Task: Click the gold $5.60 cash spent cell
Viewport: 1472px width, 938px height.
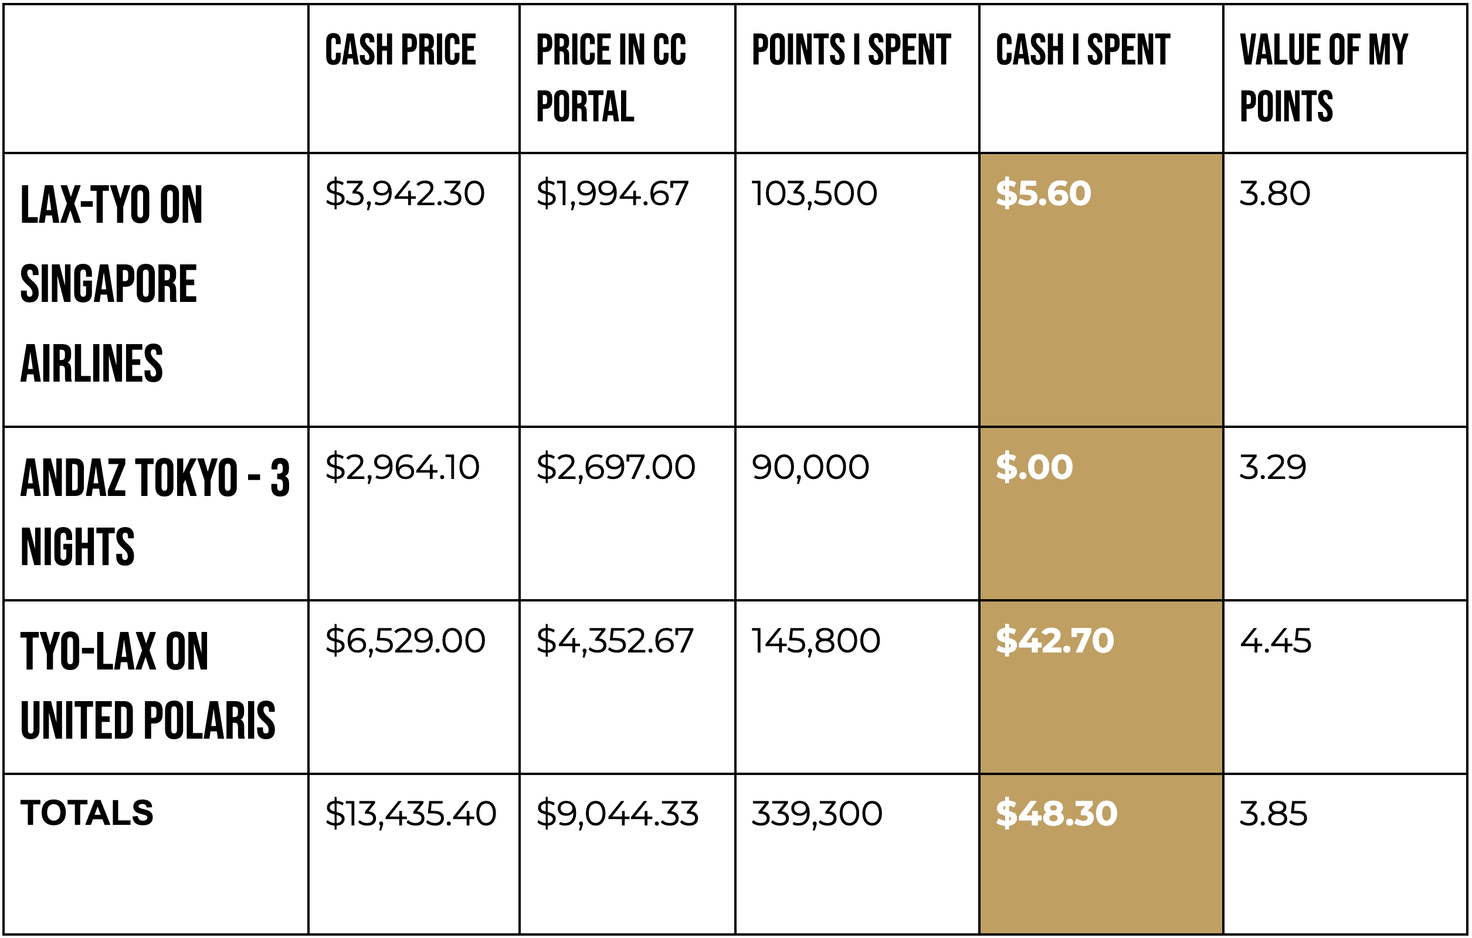Action: [x=1043, y=193]
